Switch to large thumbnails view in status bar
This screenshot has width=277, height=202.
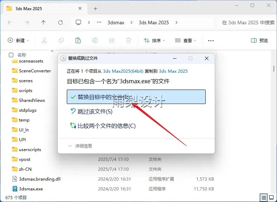click(x=271, y=197)
